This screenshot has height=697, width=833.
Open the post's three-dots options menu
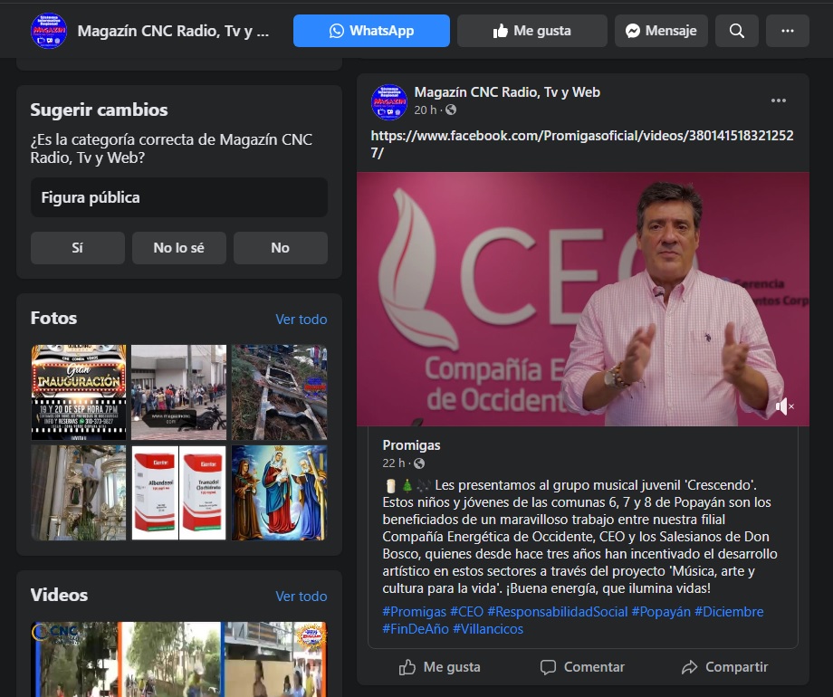click(x=779, y=101)
